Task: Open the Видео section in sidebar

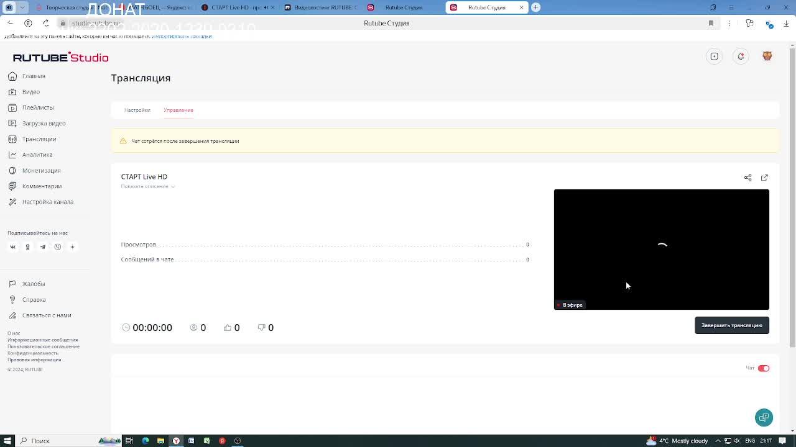Action: [24, 92]
